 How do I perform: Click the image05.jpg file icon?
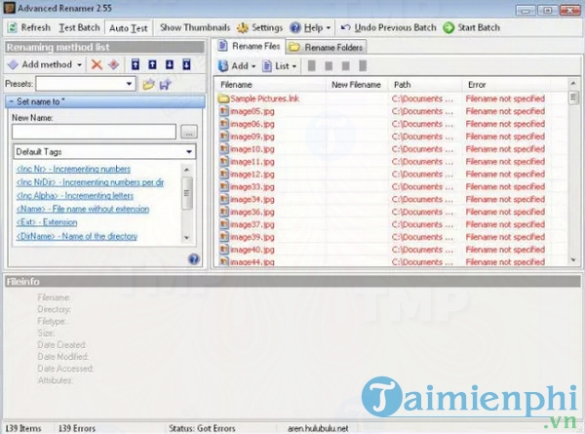point(224,111)
